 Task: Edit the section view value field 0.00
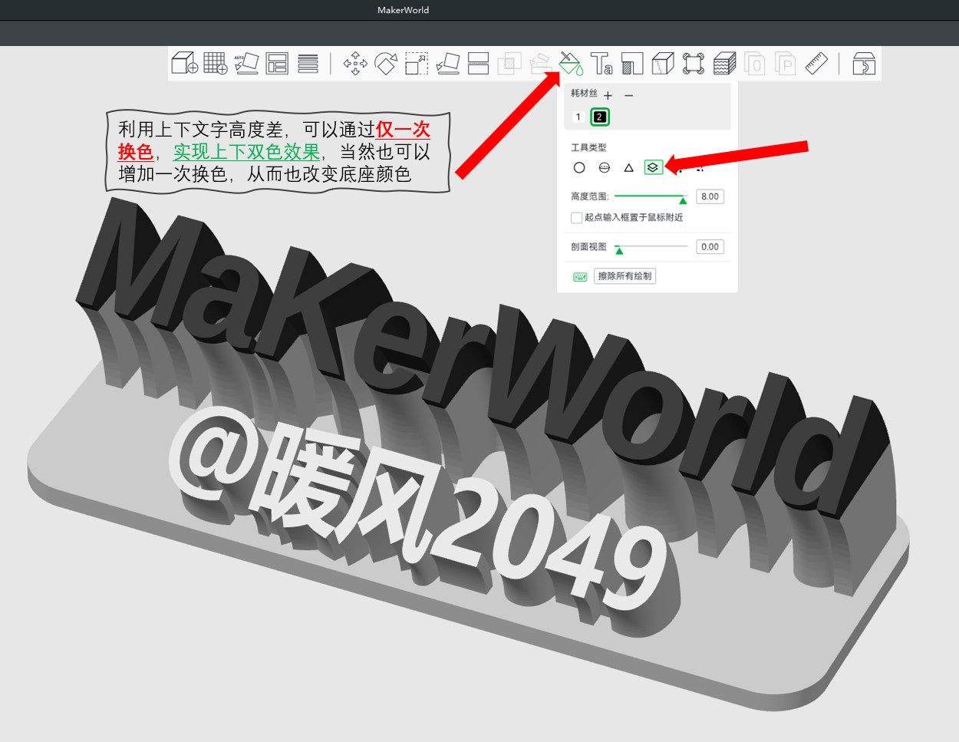710,246
